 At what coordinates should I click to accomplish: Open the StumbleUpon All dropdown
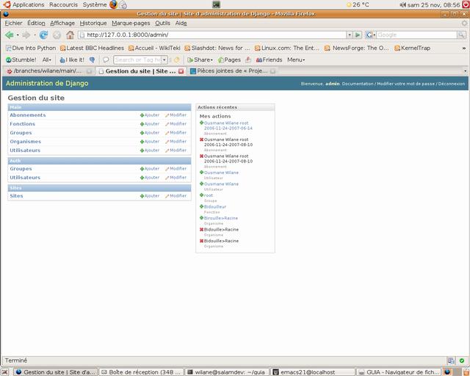[x=47, y=59]
